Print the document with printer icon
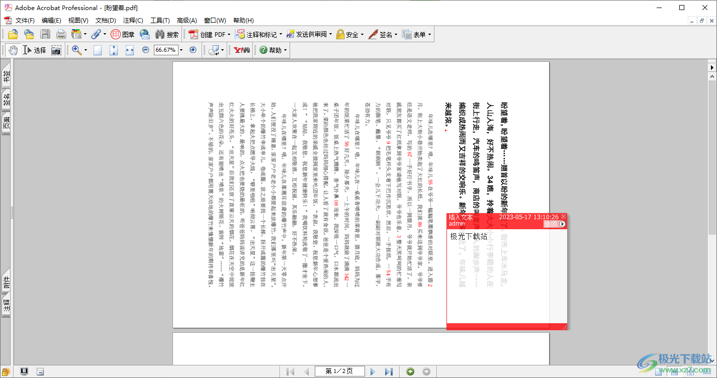Screen dimensions: 717x378 (61, 35)
